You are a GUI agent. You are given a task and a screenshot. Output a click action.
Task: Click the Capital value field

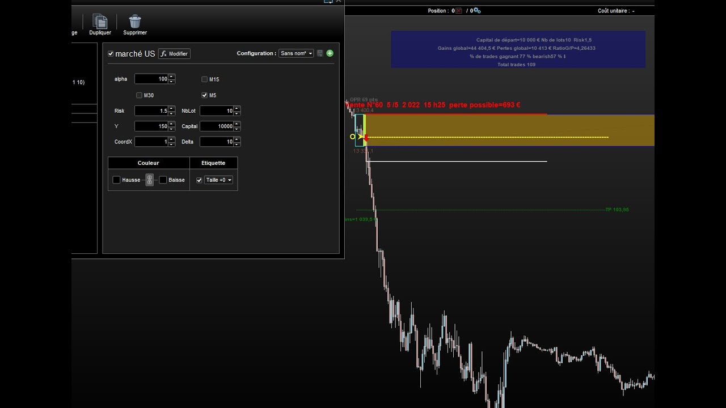217,126
